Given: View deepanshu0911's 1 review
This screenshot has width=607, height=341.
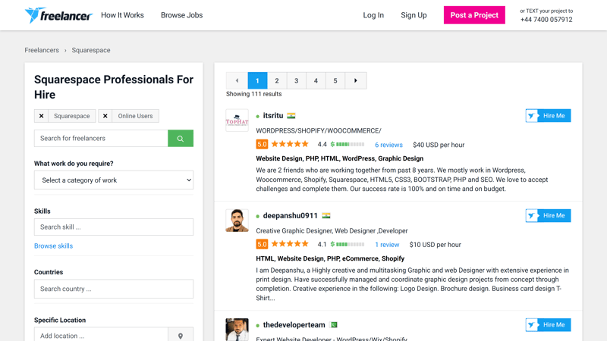Looking at the screenshot, I should [x=387, y=245].
